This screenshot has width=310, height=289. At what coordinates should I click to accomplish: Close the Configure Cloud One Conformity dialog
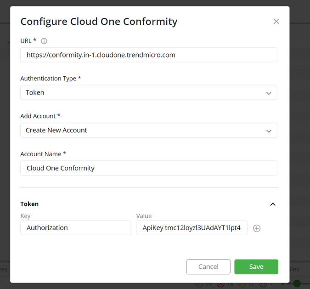[276, 21]
